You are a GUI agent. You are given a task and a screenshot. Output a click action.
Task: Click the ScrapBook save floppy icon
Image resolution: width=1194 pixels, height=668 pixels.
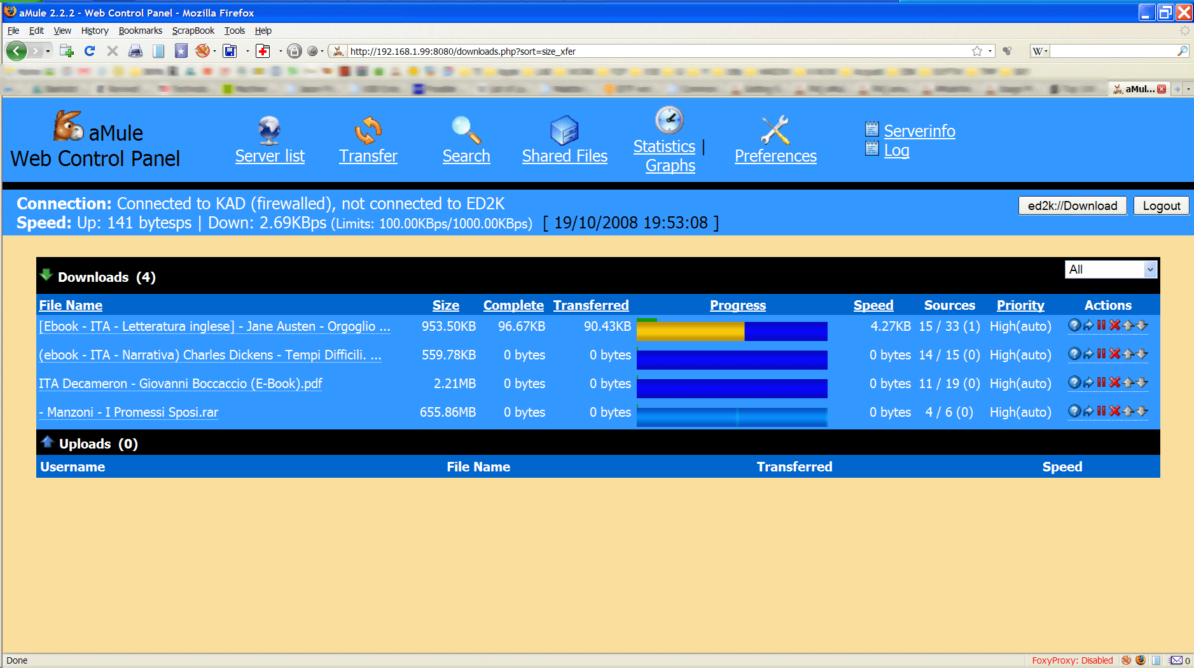pos(230,51)
